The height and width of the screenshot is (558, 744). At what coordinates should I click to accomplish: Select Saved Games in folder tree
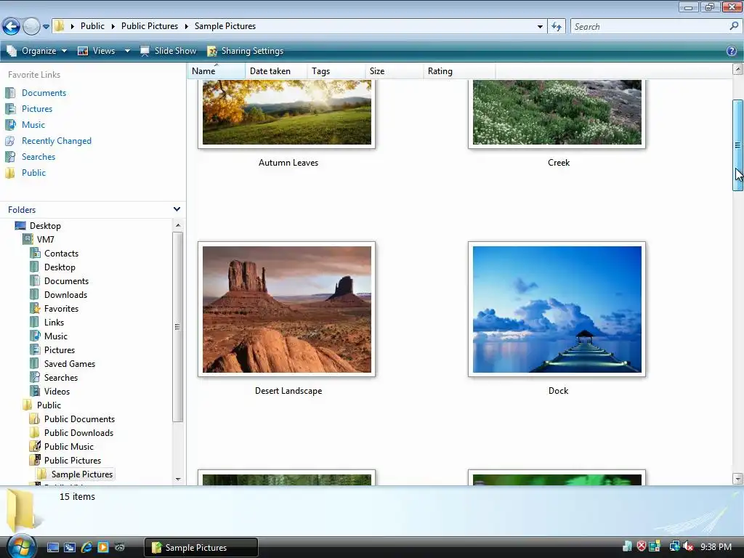pos(70,364)
